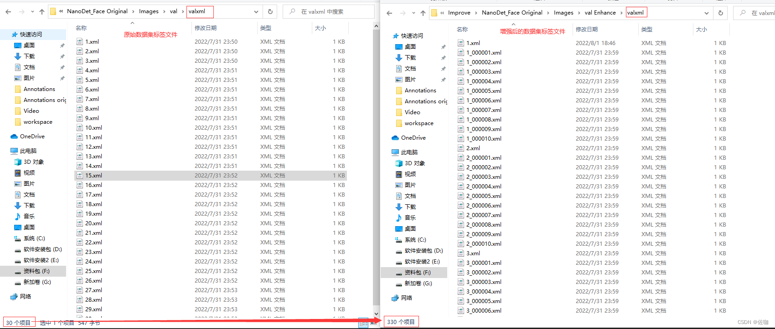
Task: Select file 2.xml in right window
Action: point(473,148)
